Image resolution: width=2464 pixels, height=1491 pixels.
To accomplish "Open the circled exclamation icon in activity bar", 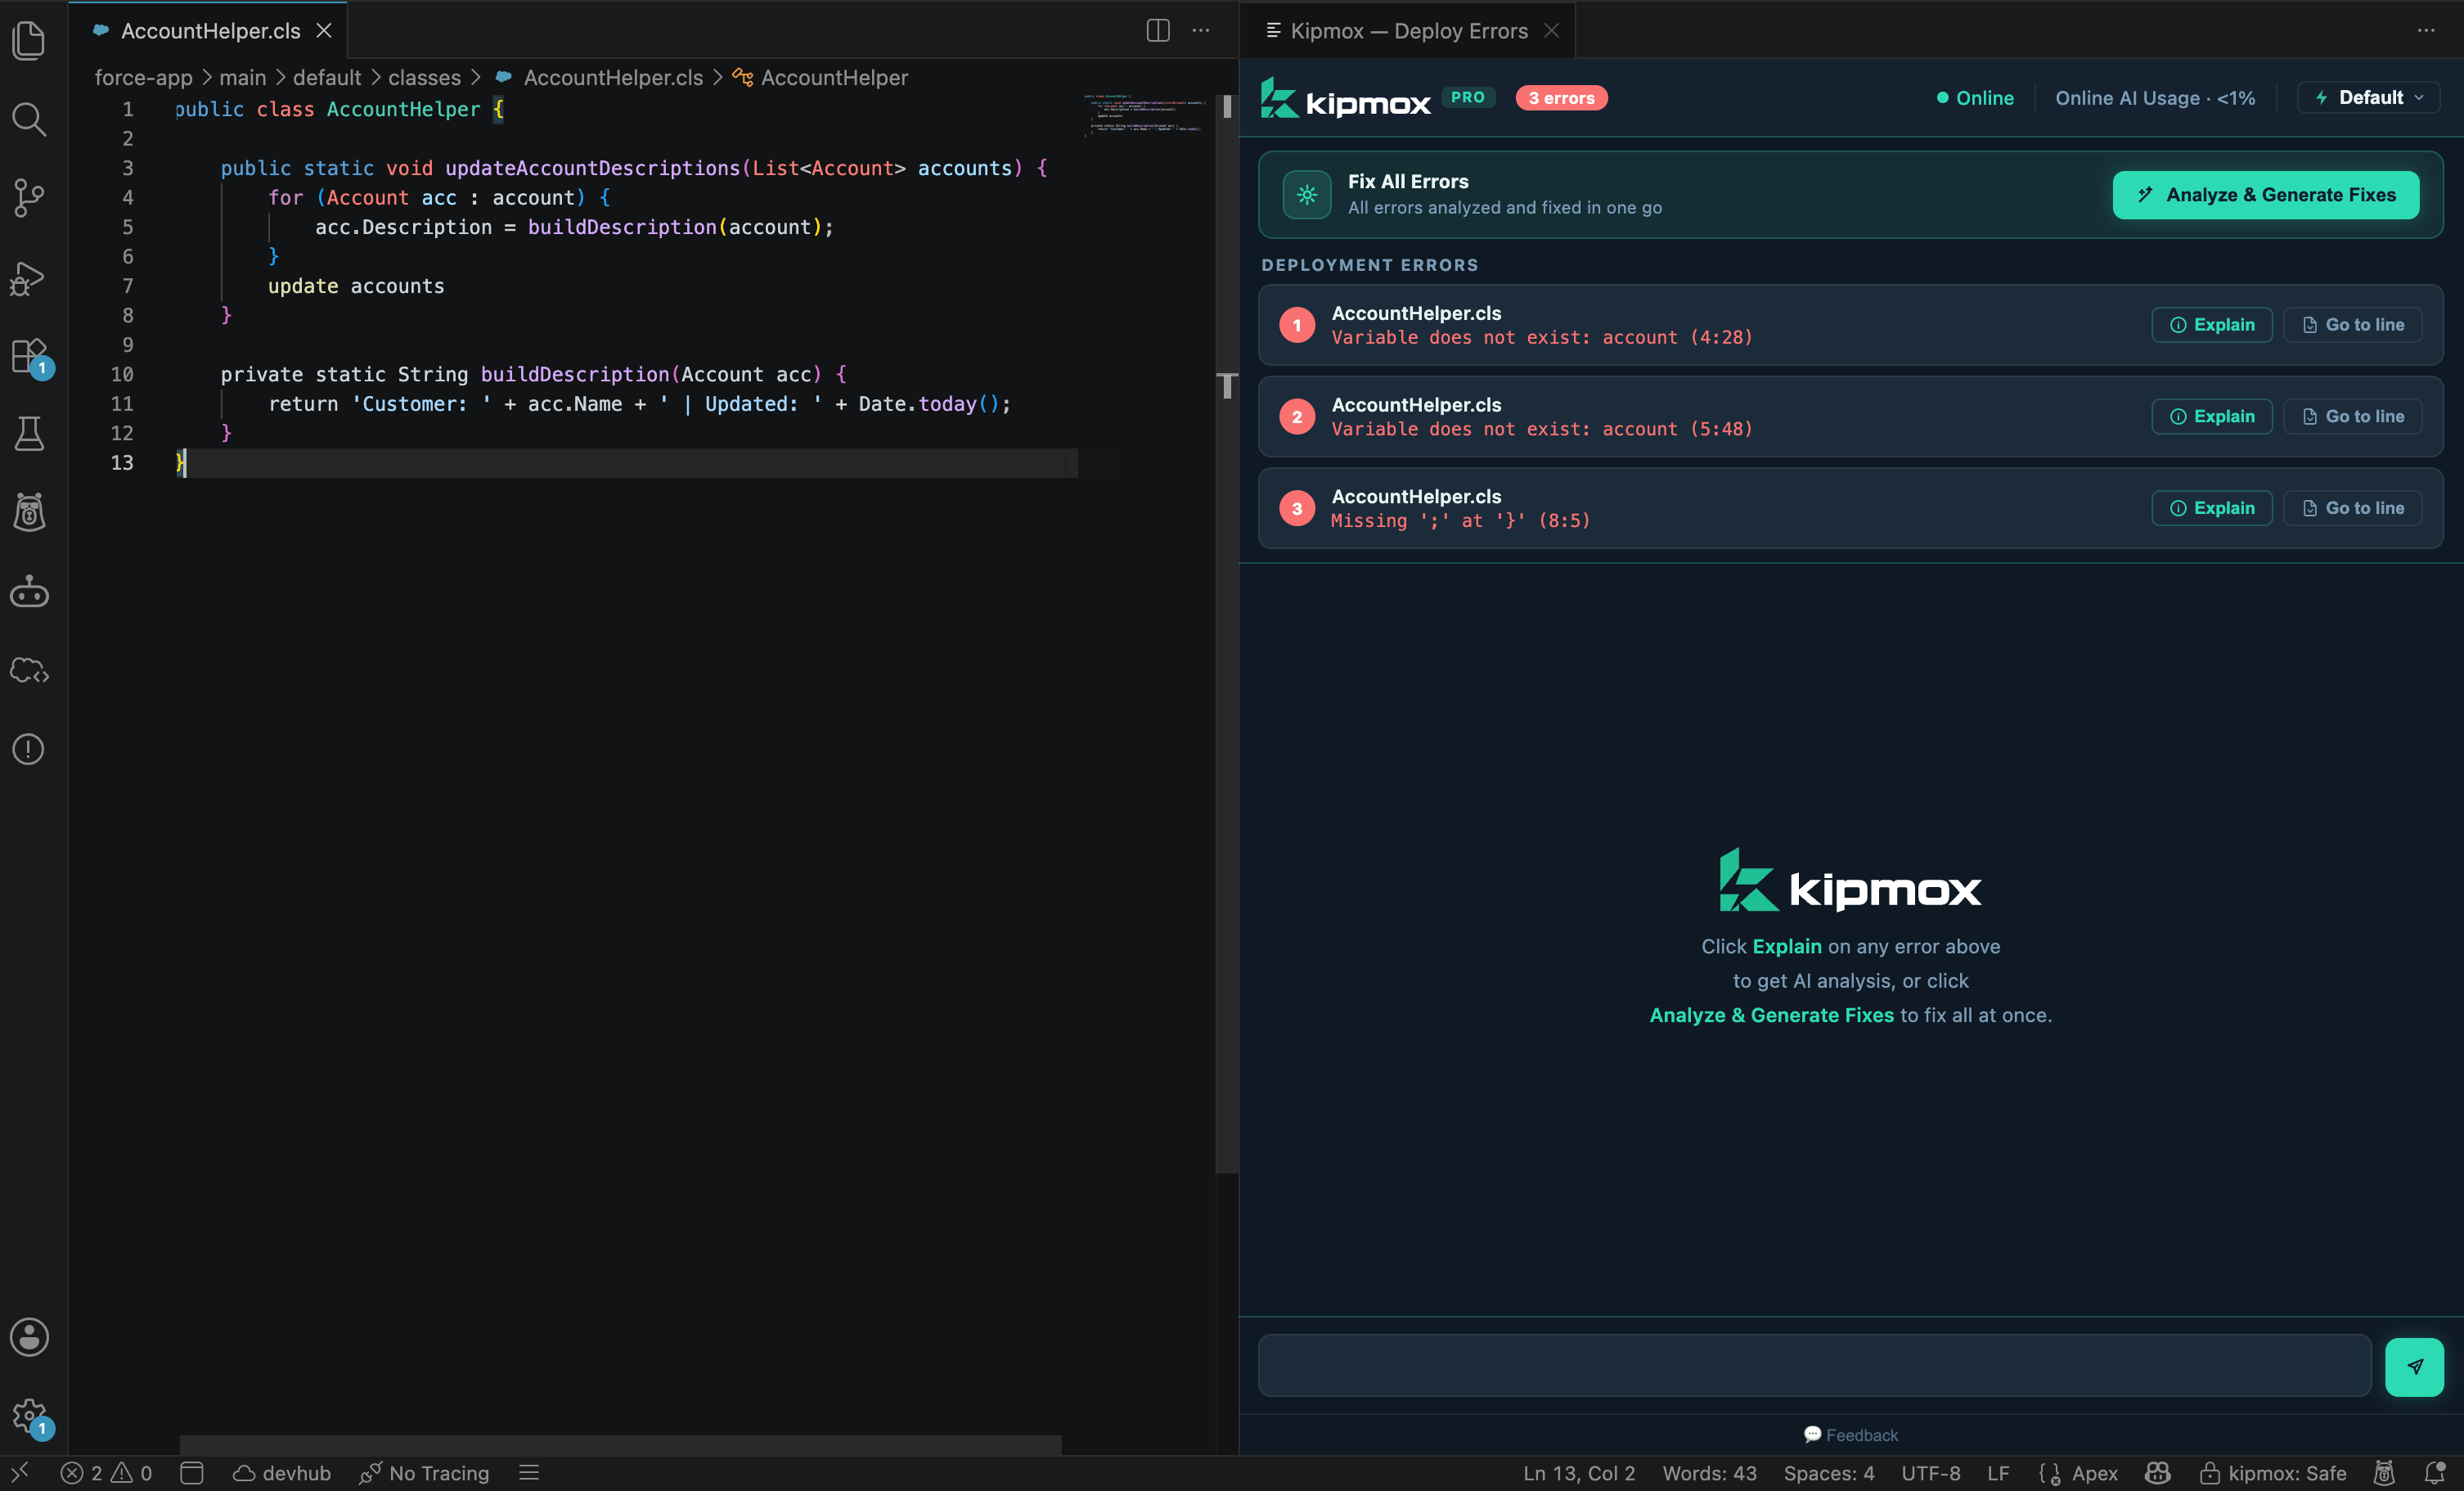I will 29,749.
